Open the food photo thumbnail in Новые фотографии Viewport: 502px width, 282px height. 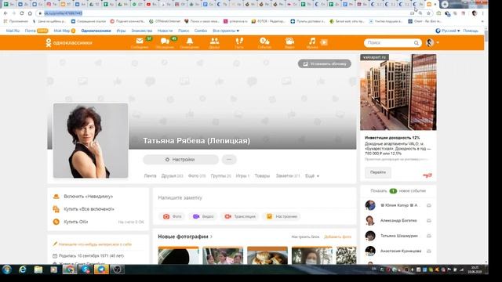point(267,255)
